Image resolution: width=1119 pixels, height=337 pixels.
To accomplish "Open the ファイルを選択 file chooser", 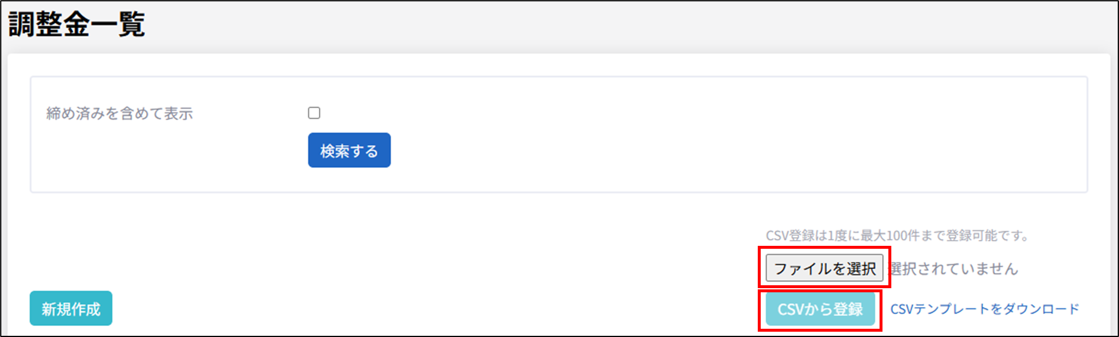I will pos(824,269).
